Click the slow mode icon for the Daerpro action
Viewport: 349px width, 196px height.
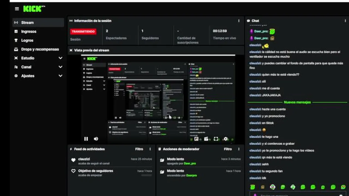pyautogui.click(x=162, y=172)
